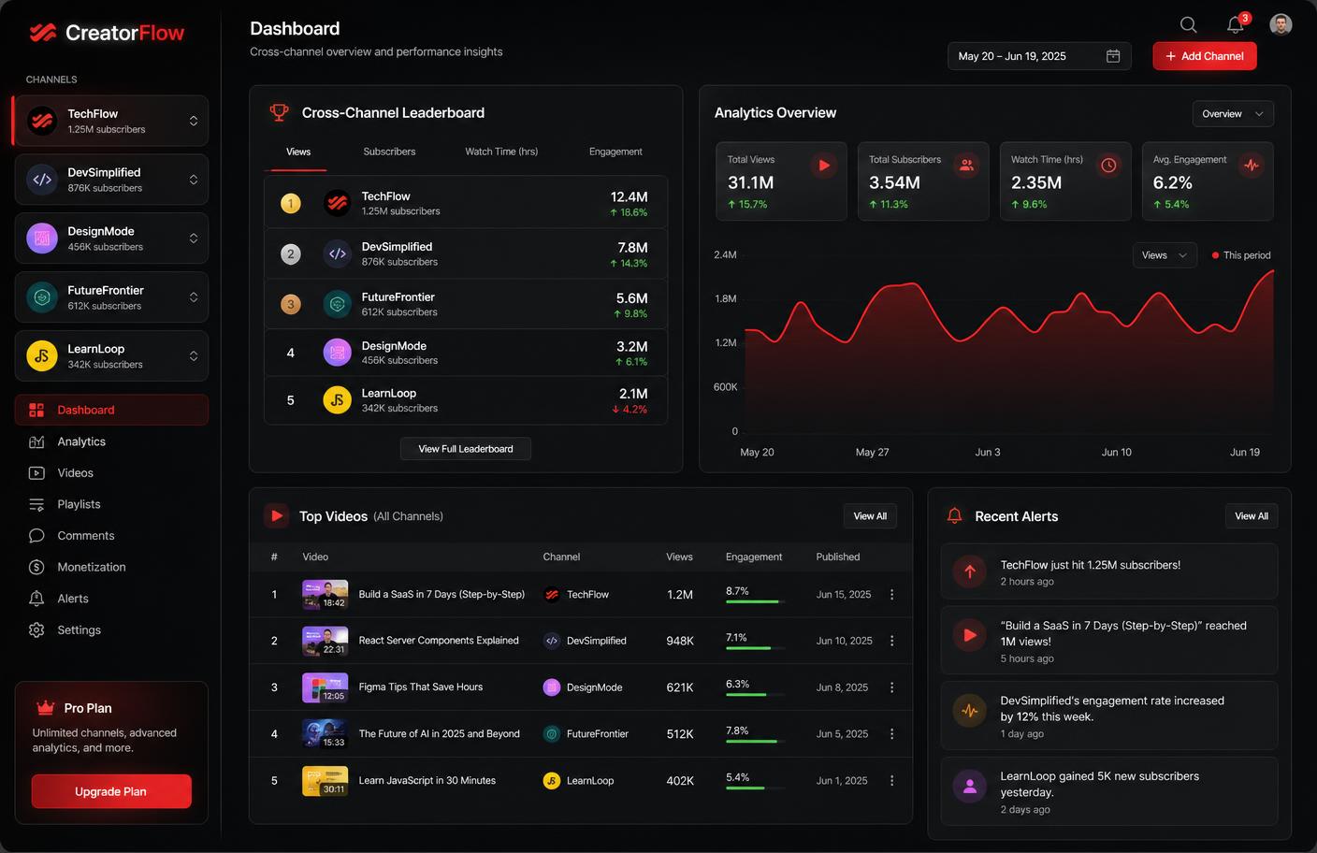
Task: Click the Pro Plan crown icon
Action: point(45,708)
